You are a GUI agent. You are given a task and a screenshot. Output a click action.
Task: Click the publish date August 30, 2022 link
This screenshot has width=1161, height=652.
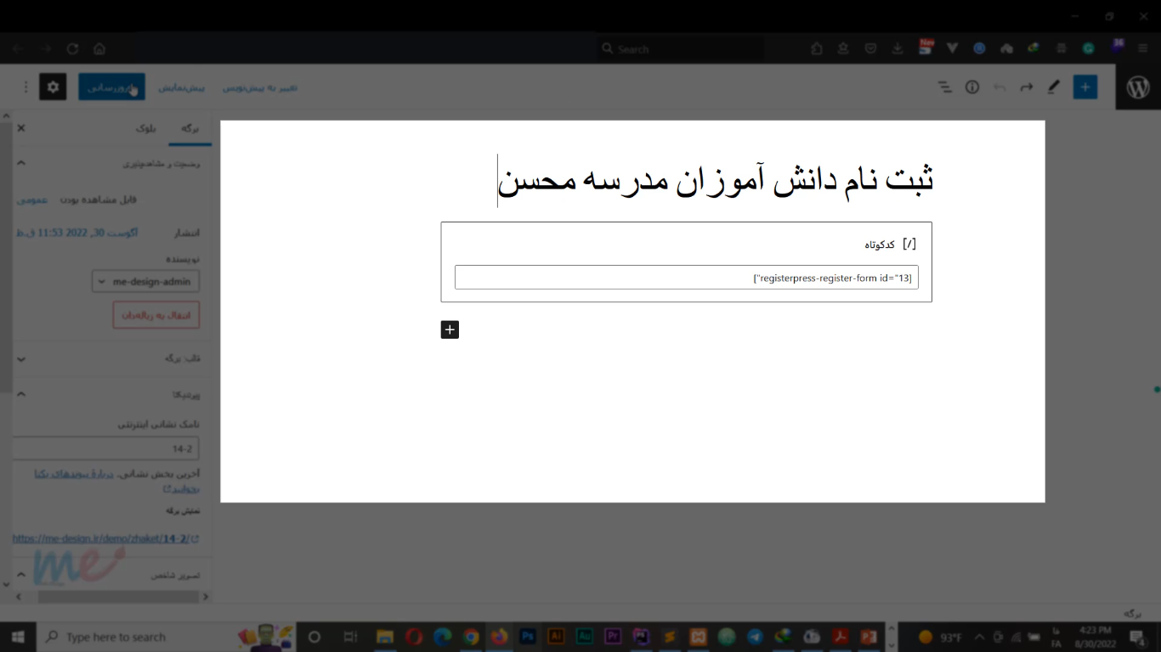pos(76,233)
